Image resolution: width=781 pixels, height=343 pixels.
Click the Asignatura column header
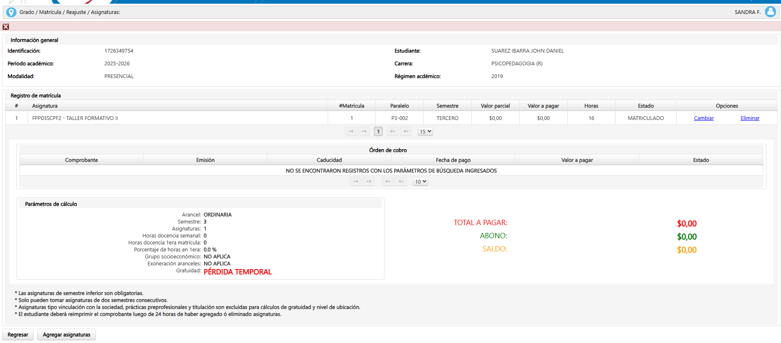[45, 106]
